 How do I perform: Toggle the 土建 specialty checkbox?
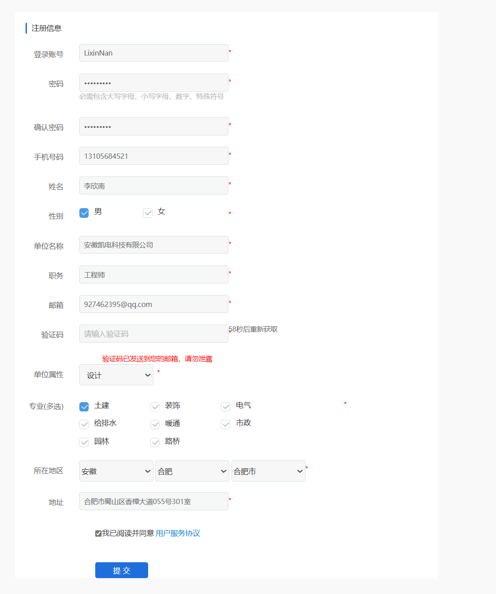click(84, 407)
